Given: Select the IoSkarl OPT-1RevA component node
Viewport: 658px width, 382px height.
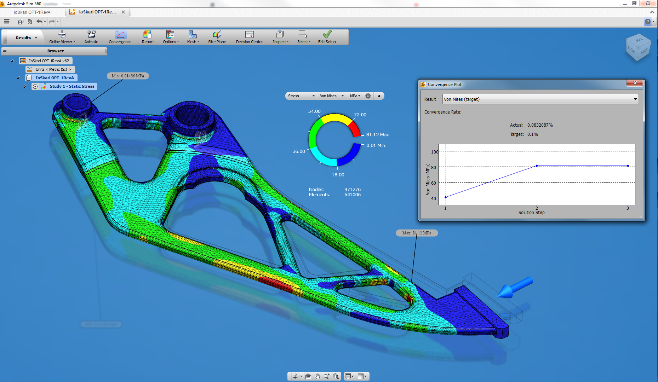Looking at the screenshot, I should 51,78.
